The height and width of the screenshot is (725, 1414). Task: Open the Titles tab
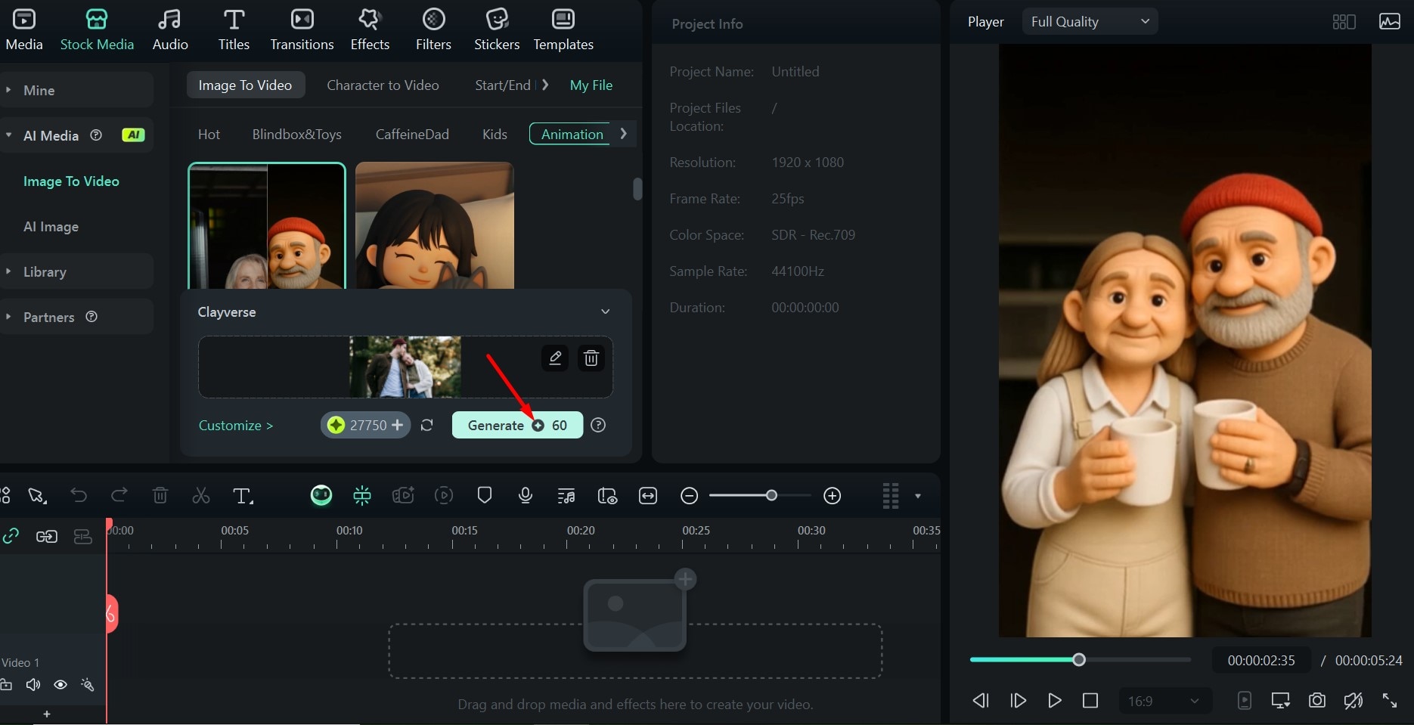[x=234, y=30]
